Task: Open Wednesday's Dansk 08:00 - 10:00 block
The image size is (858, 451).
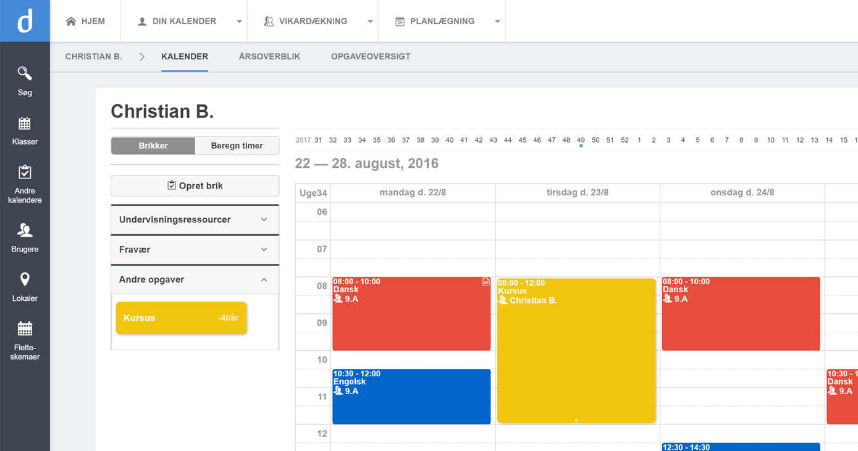Action: tap(741, 314)
